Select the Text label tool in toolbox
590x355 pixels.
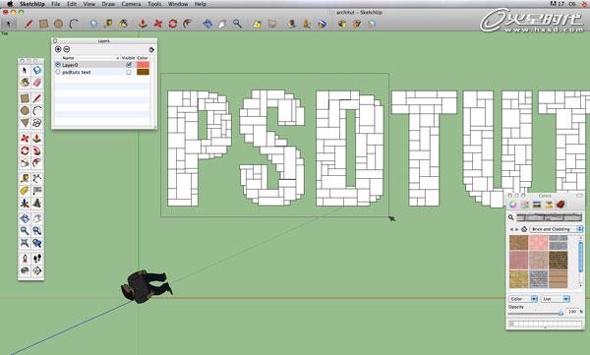pos(37,191)
